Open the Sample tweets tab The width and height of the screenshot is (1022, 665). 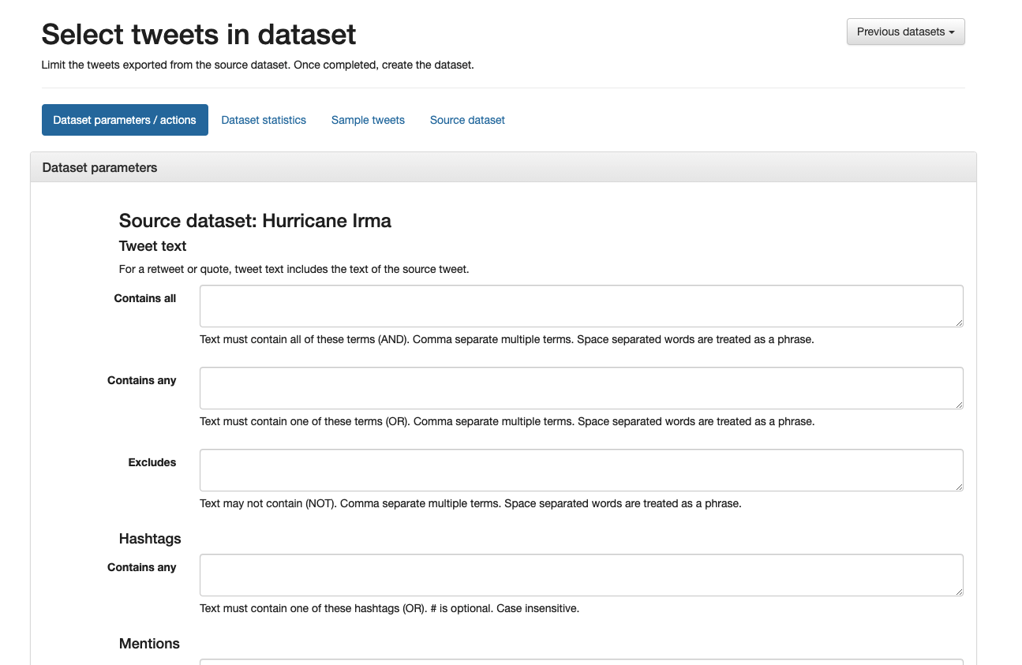[368, 120]
